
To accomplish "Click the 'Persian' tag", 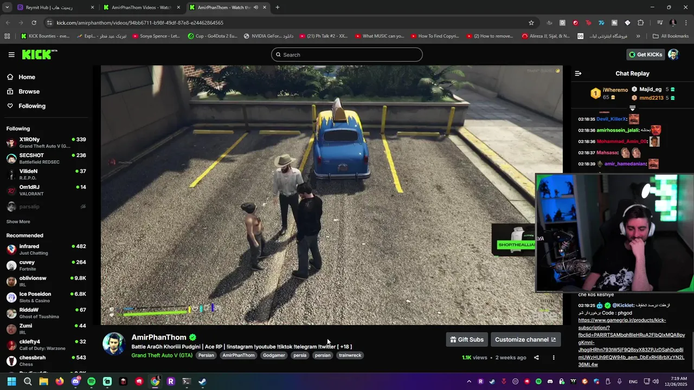I will pos(206,355).
